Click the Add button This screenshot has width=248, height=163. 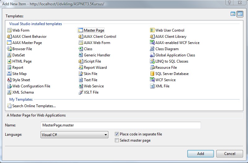(201, 154)
